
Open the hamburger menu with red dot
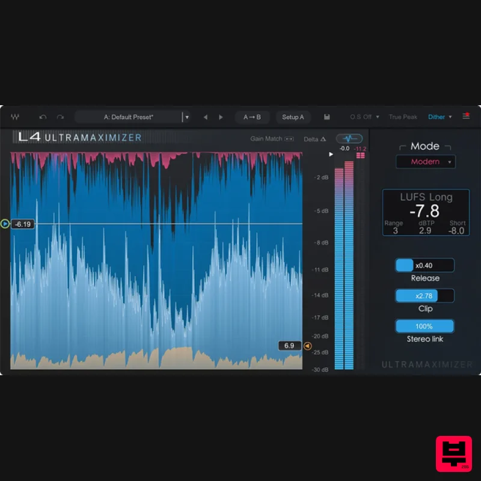tap(466, 116)
